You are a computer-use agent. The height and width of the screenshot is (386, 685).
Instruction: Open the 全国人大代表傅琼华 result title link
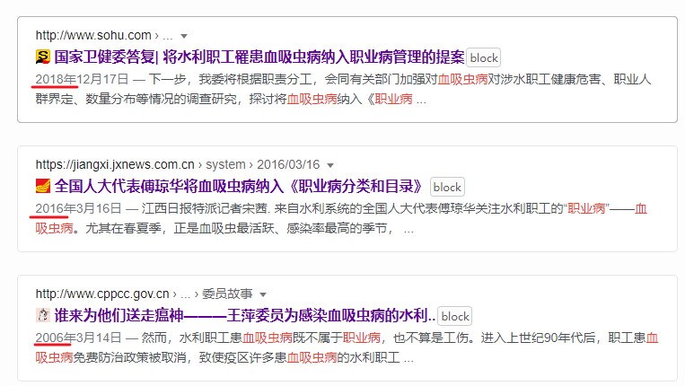coord(239,186)
